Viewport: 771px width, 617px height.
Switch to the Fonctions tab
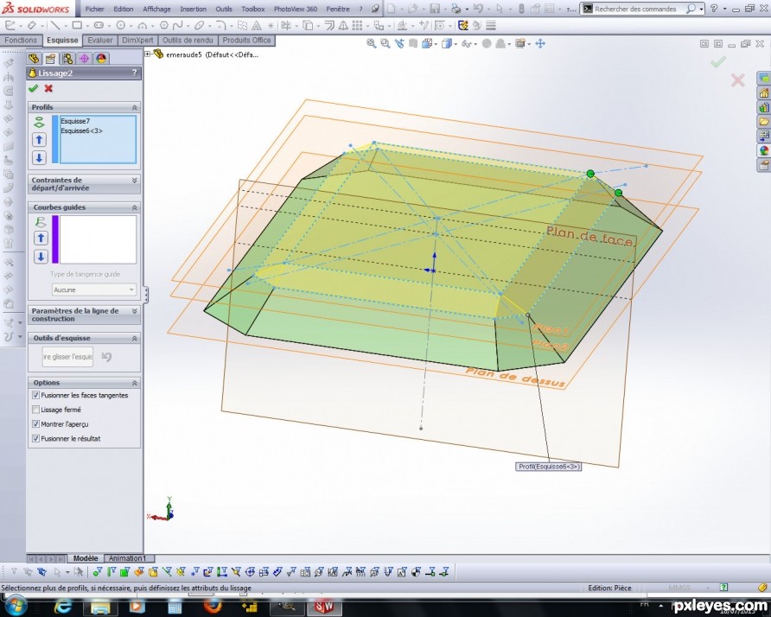tap(21, 41)
